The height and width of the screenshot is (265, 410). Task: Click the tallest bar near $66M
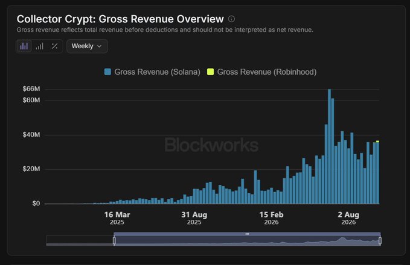coord(330,146)
